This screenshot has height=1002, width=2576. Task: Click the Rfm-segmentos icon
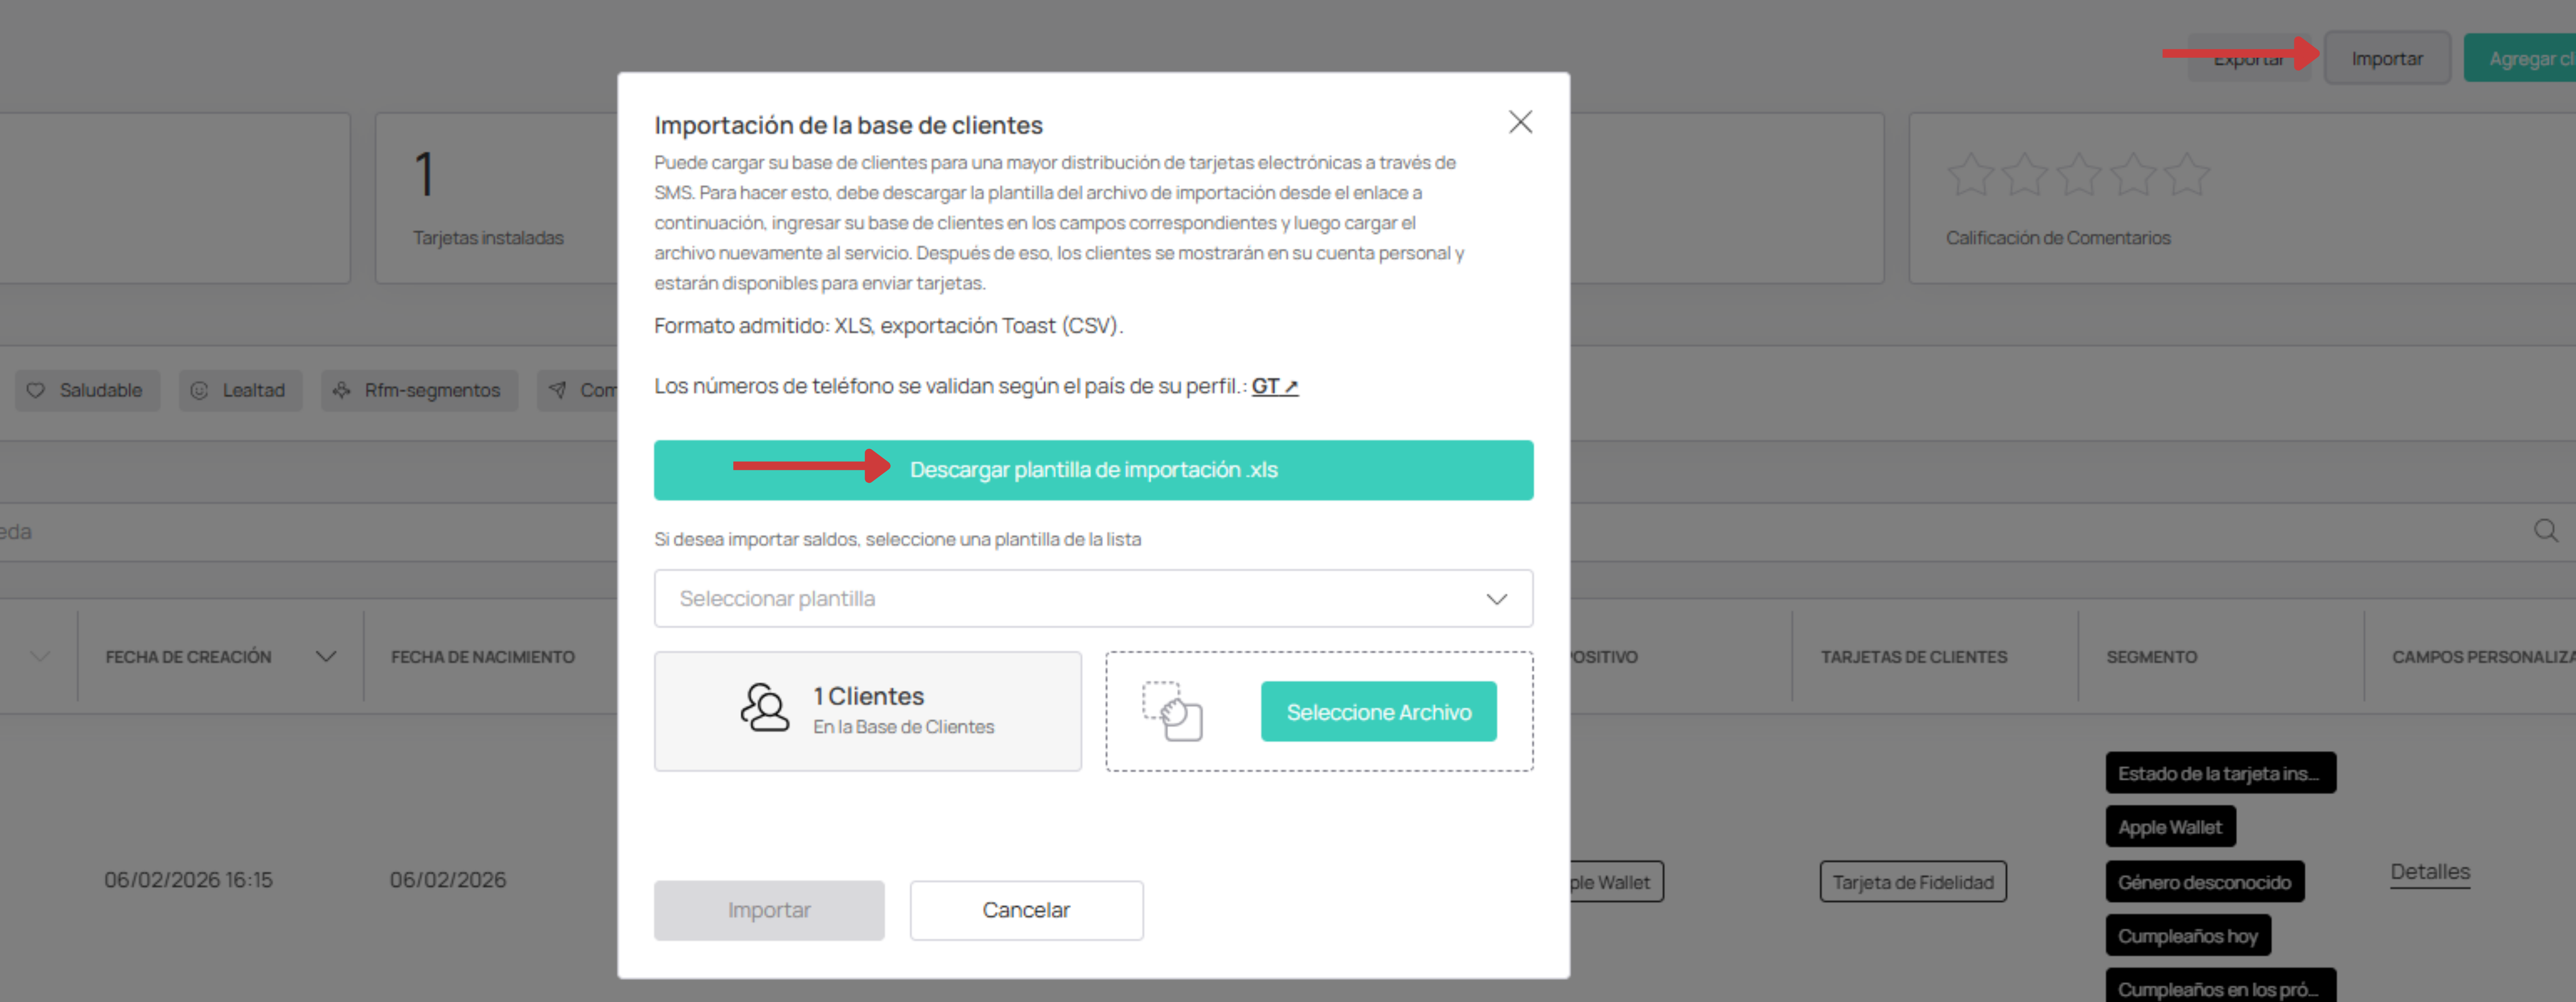click(342, 390)
